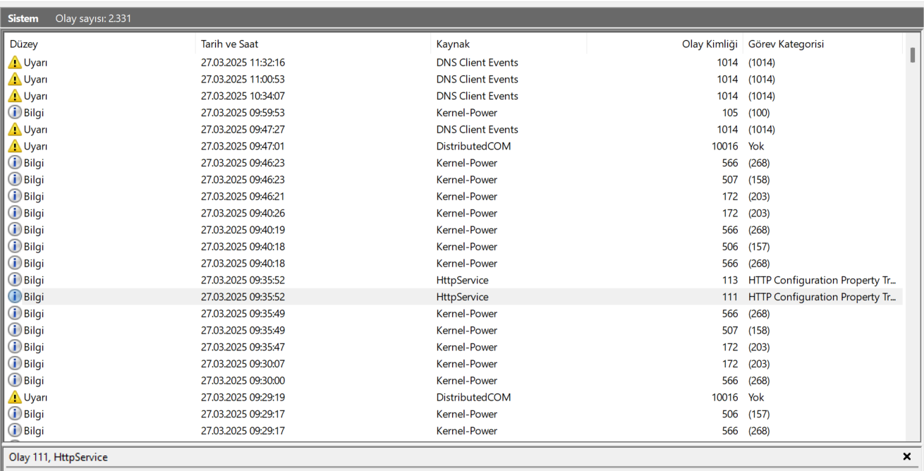This screenshot has width=924, height=471.
Task: Click Kernel-Power source in the 09:40:19 row
Action: pyautogui.click(x=467, y=230)
